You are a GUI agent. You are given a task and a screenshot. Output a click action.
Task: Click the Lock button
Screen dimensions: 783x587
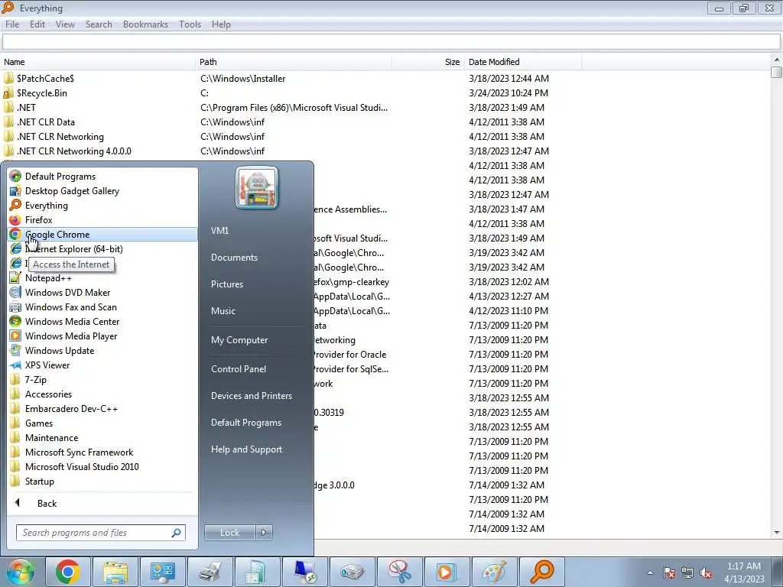229,533
